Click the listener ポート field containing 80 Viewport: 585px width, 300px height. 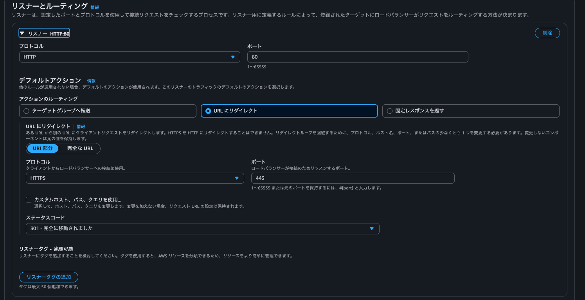357,57
